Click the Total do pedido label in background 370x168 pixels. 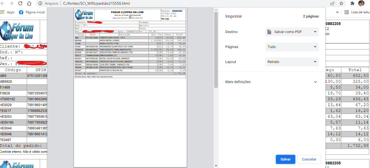[21, 146]
